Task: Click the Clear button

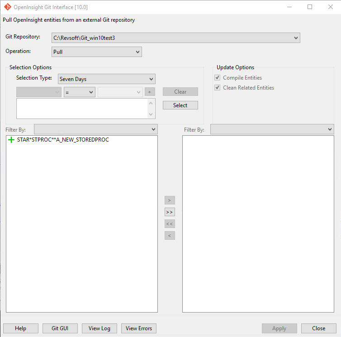Action: point(180,91)
